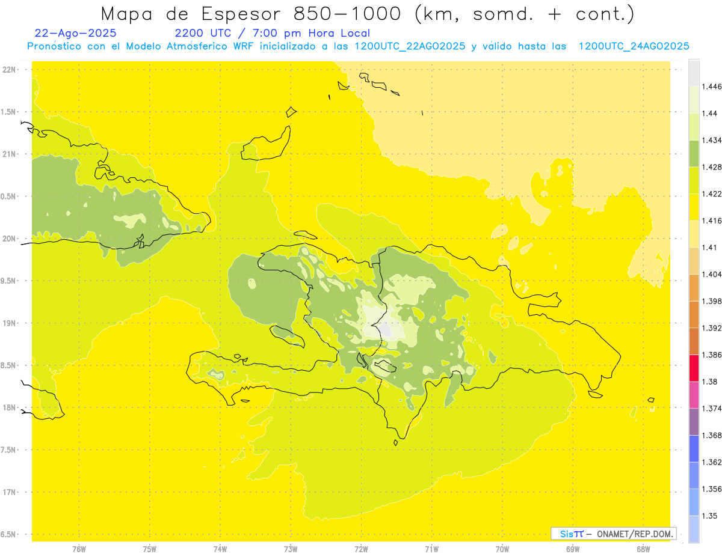722x557 pixels.
Task: Click the 'SisPI - ONAMET/REP.DOM.' credit label
Action: (614, 534)
